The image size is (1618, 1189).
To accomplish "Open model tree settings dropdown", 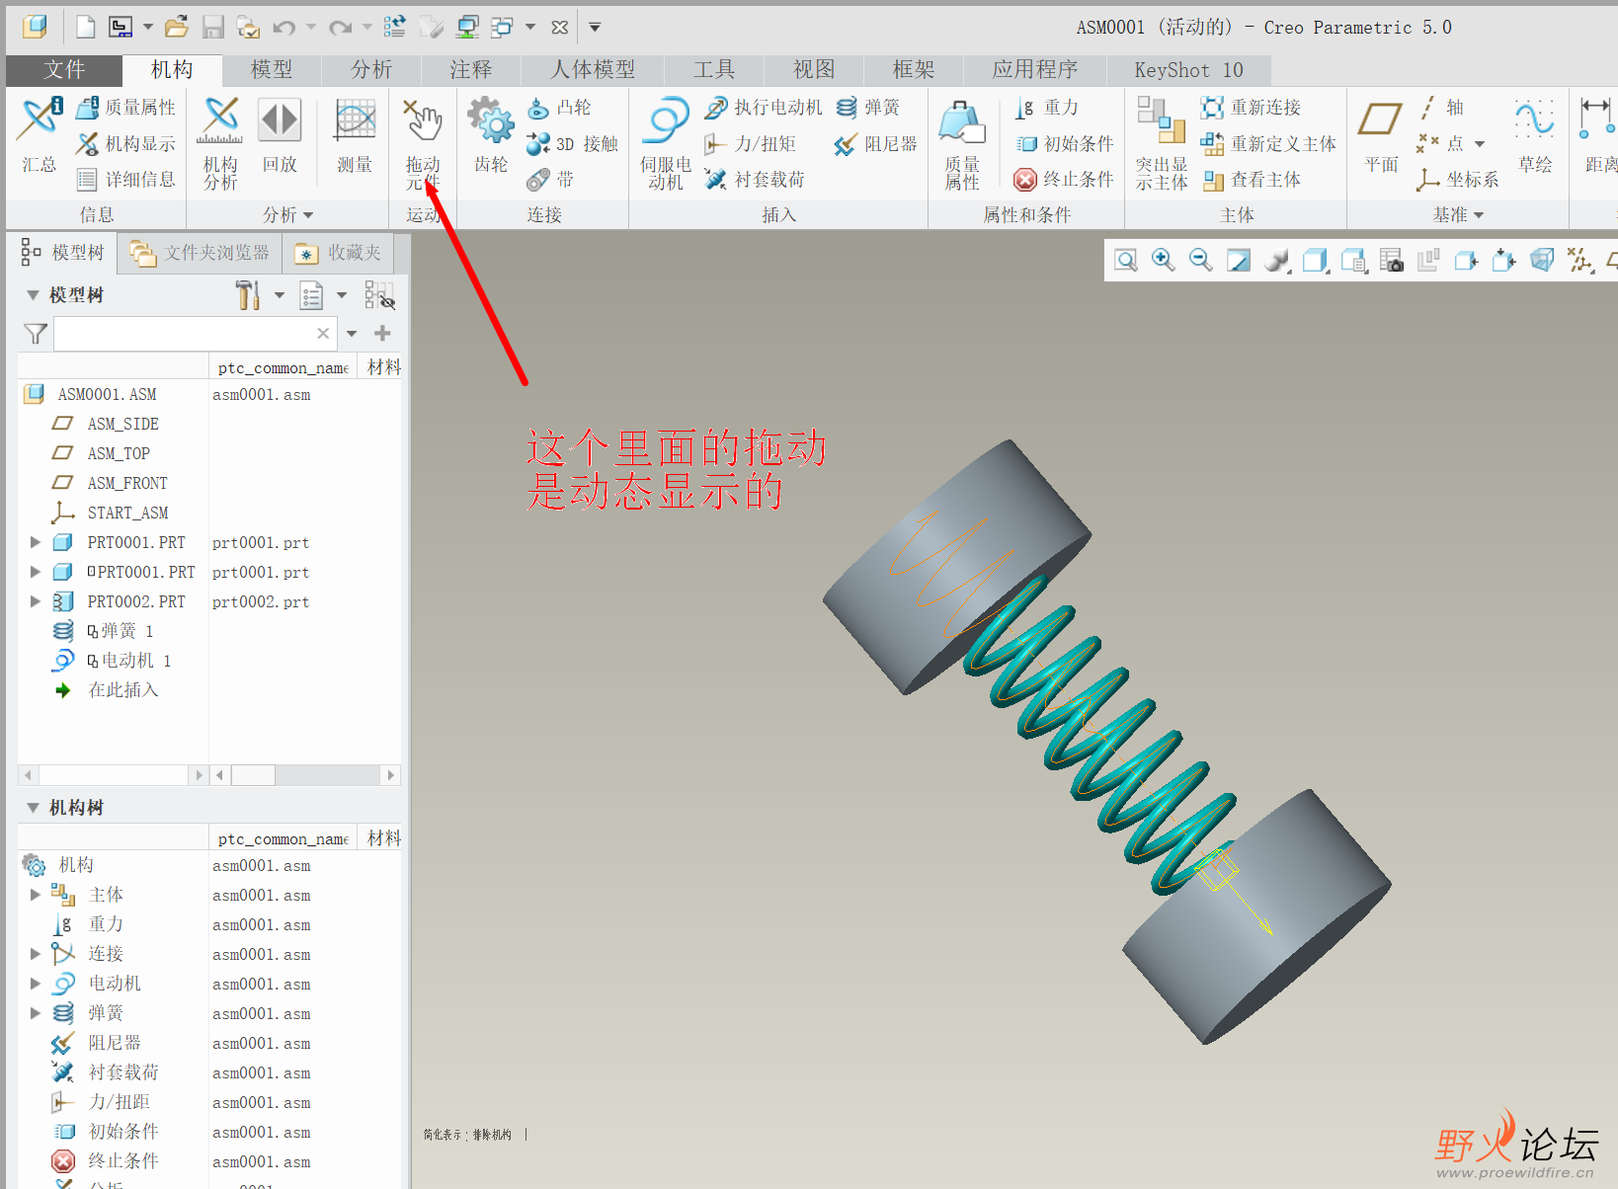I will (x=280, y=295).
